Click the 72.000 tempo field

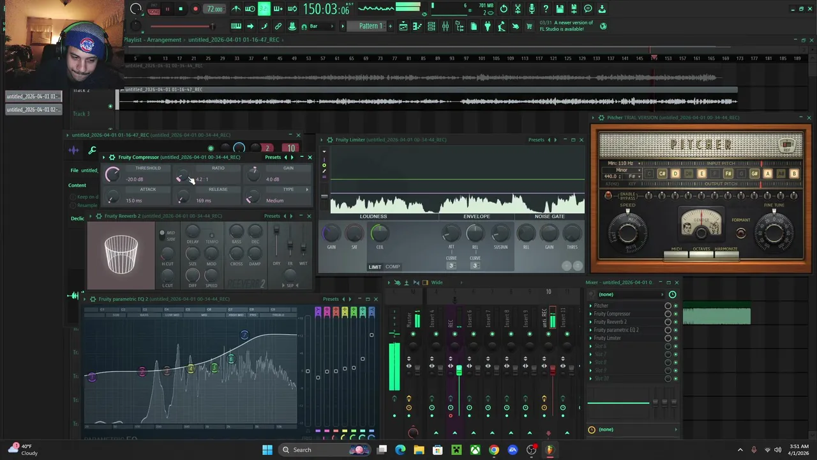214,9
